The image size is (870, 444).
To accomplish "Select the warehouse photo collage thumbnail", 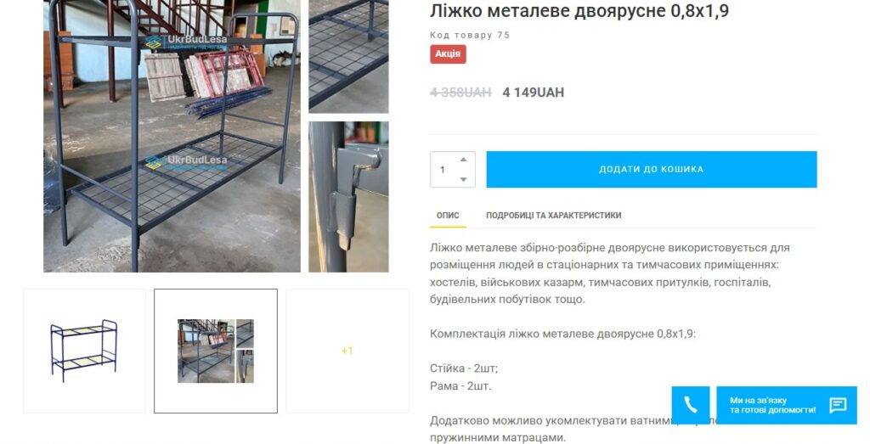I will tap(216, 351).
